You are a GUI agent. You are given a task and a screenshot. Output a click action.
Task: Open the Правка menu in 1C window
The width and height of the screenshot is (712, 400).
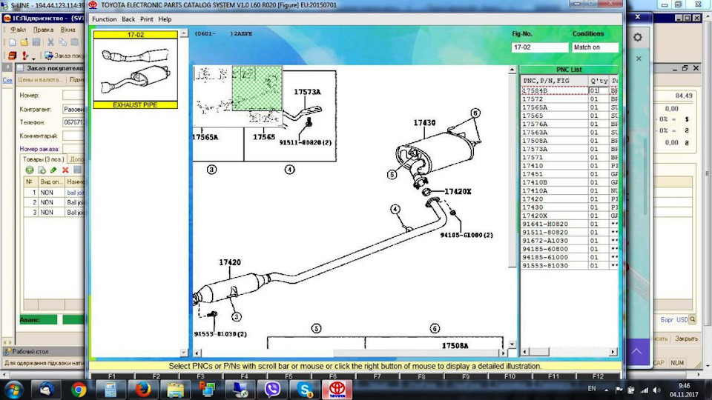click(43, 30)
